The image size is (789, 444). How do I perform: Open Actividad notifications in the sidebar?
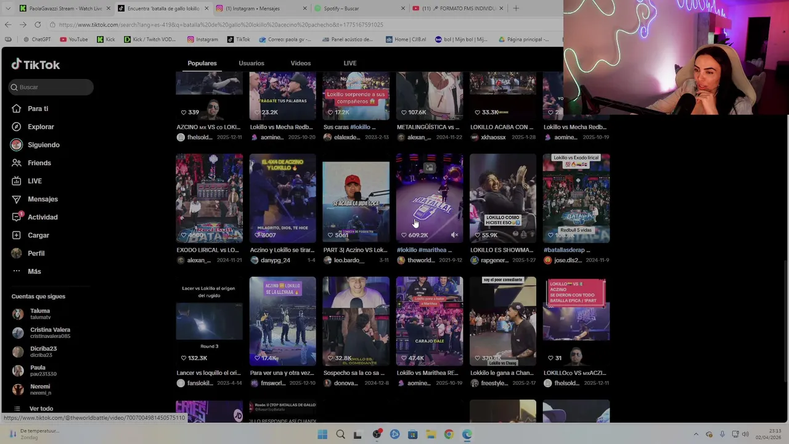pos(43,217)
